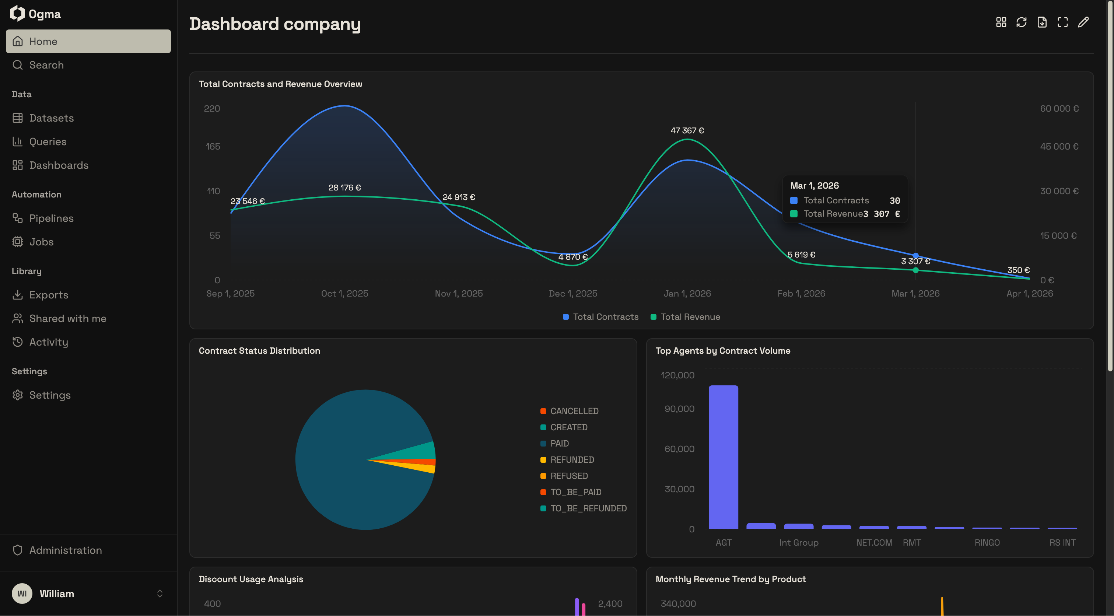Click the 47 367 € peak label

(687, 130)
